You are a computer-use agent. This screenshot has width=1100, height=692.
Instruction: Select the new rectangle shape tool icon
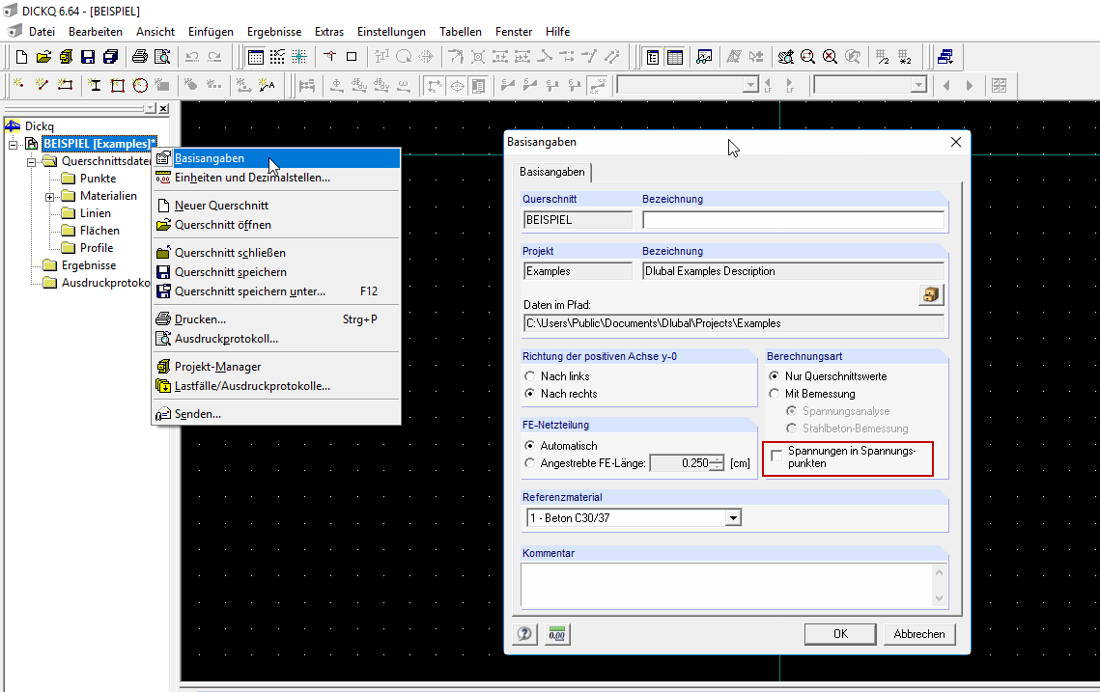point(117,86)
